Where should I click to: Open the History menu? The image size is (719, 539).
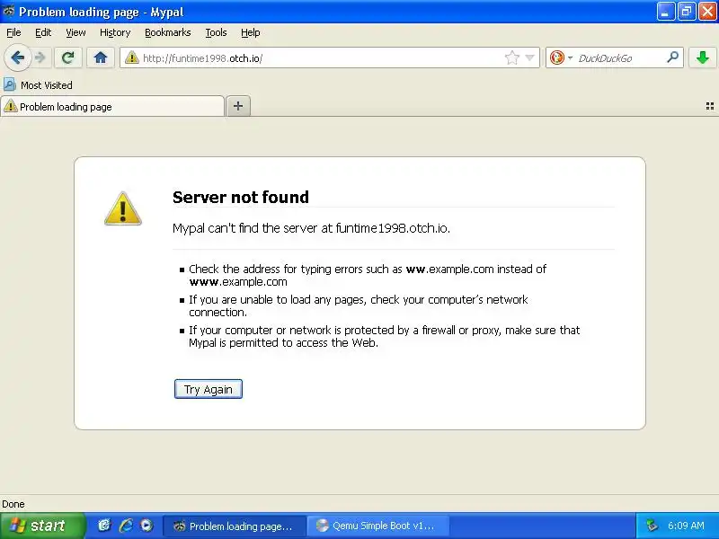115,32
